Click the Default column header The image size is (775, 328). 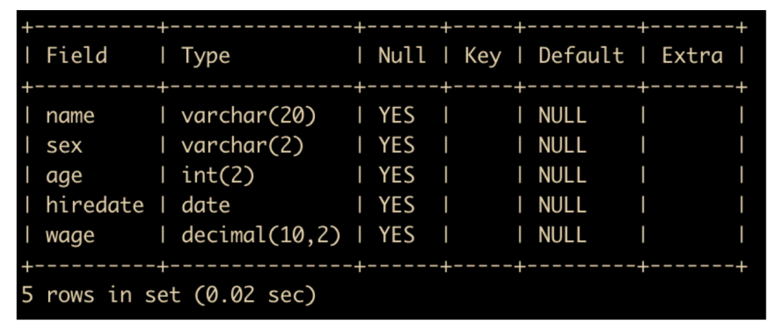(581, 55)
